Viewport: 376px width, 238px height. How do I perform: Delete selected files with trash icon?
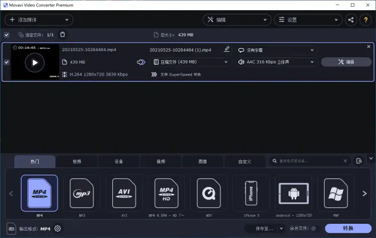pos(63,35)
